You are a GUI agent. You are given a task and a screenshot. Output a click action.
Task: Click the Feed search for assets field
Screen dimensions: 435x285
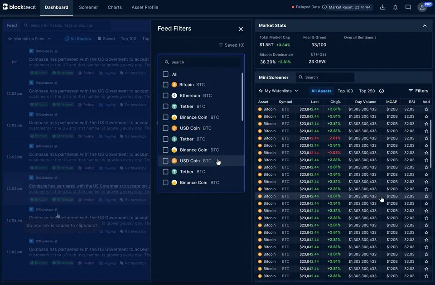pyautogui.click(x=65, y=25)
